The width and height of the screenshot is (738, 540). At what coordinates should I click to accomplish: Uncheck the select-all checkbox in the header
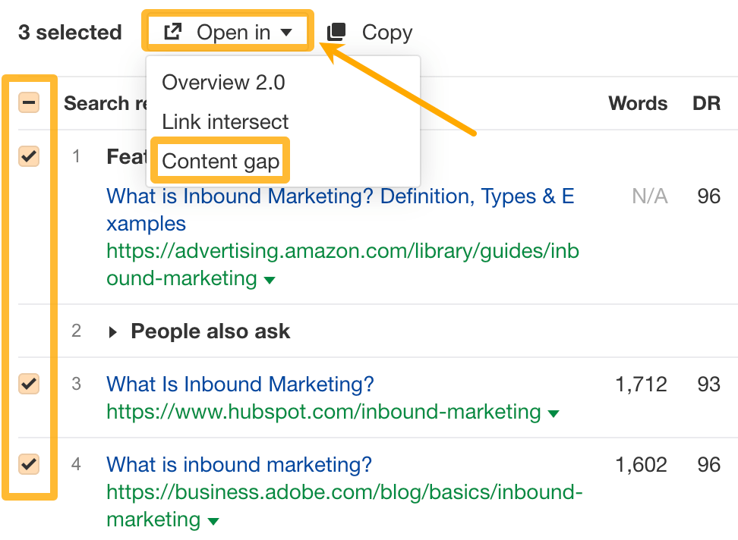pyautogui.click(x=29, y=102)
